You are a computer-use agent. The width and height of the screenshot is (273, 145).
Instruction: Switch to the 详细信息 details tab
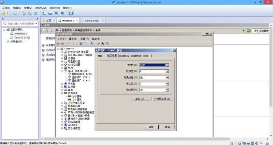point(136,56)
